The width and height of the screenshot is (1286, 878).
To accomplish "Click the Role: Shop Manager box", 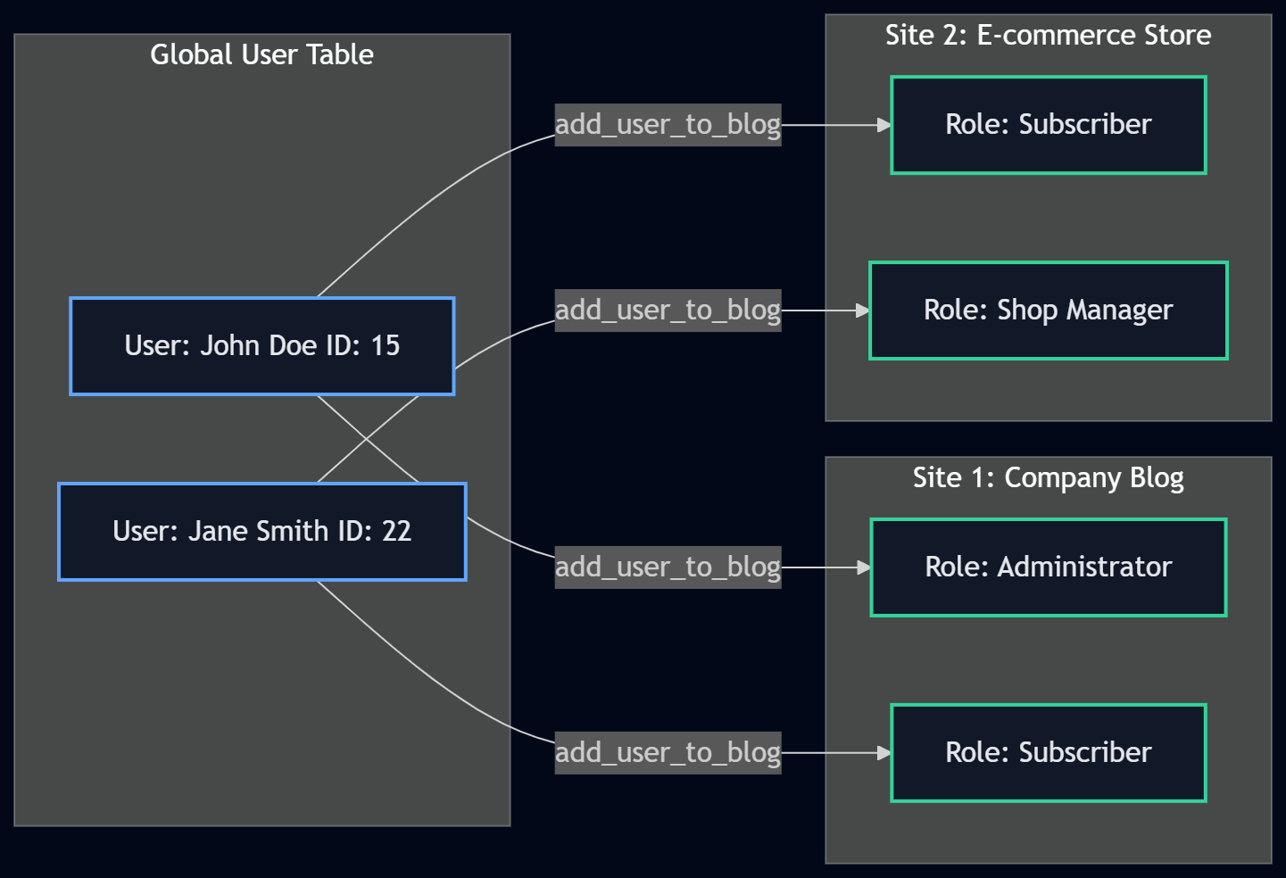I will click(1047, 310).
